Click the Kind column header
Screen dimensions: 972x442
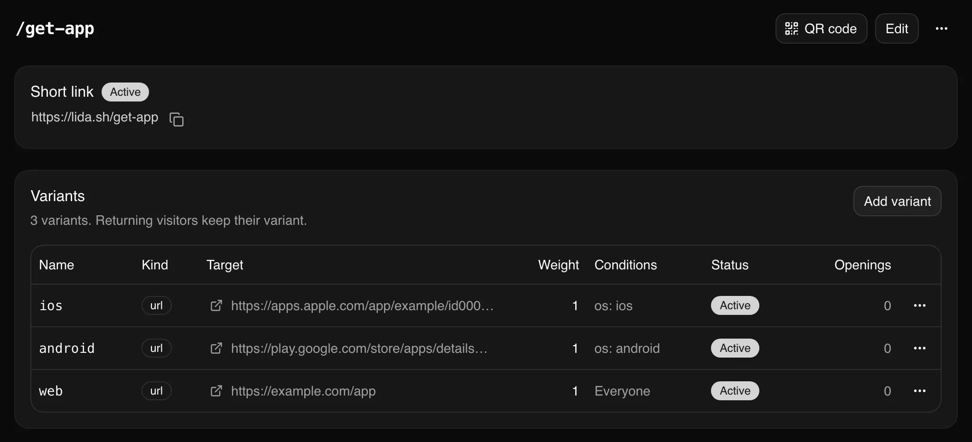[155, 265]
